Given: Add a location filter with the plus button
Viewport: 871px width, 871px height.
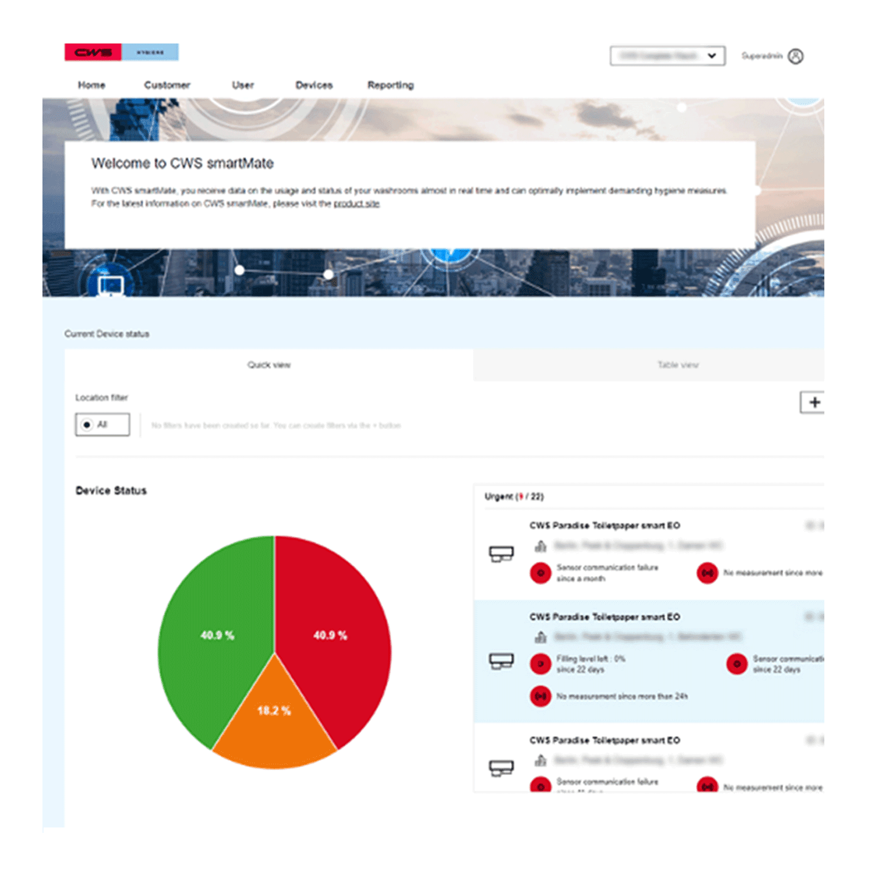Looking at the screenshot, I should [813, 402].
